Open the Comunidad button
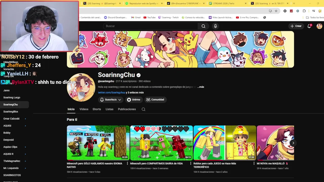Screen dimensions: 324x182 point(155,100)
